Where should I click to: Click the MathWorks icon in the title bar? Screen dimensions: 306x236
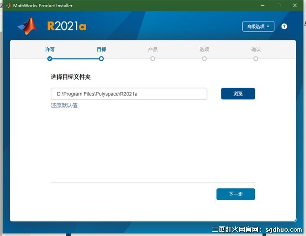[9, 5]
